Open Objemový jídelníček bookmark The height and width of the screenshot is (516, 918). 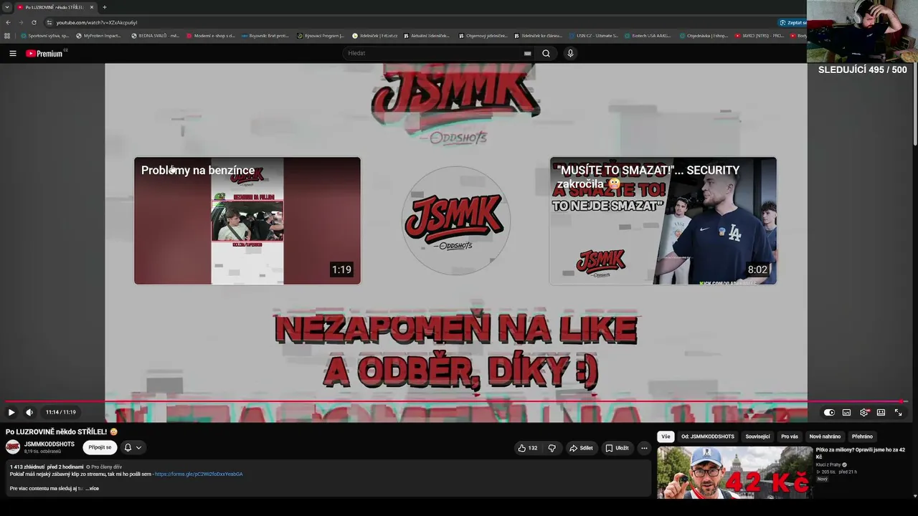483,36
